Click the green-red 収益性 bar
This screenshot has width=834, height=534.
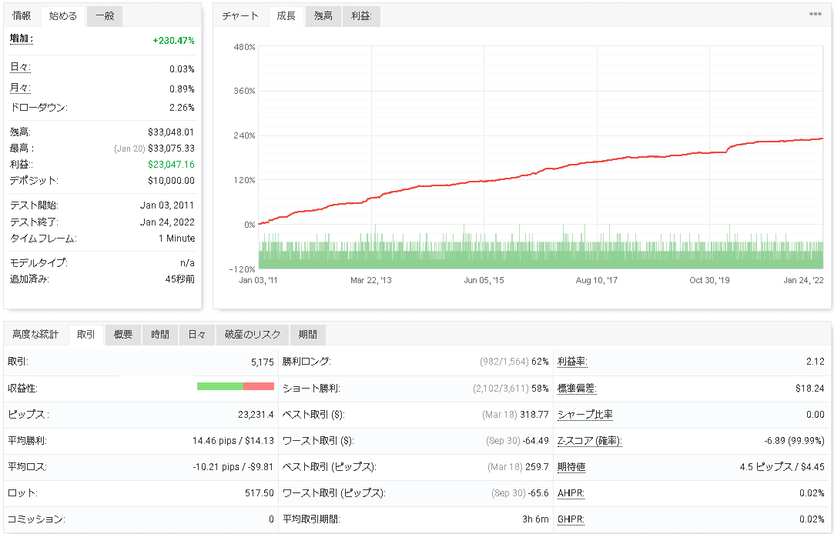click(236, 386)
